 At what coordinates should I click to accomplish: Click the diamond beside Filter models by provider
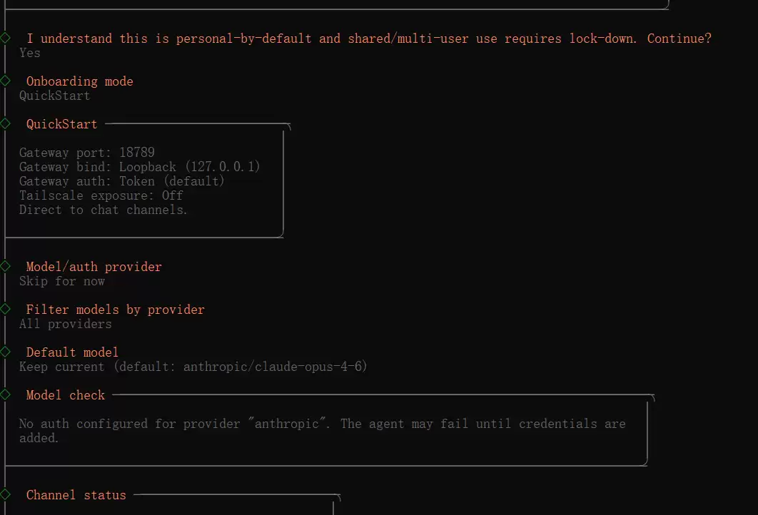coord(6,309)
